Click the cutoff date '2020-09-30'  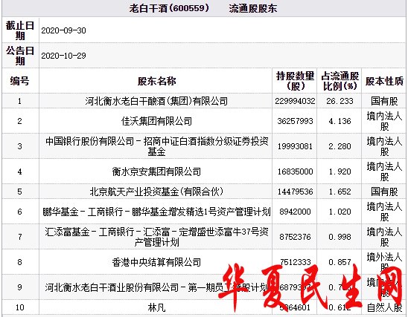(x=63, y=30)
